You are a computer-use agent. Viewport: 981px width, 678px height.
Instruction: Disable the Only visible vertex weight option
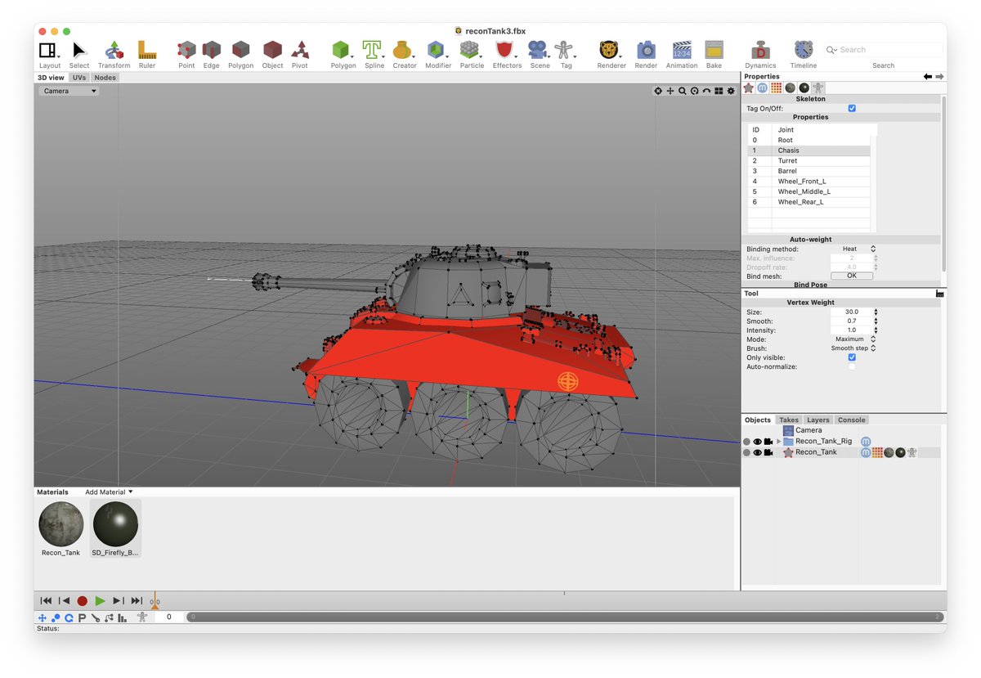point(851,357)
